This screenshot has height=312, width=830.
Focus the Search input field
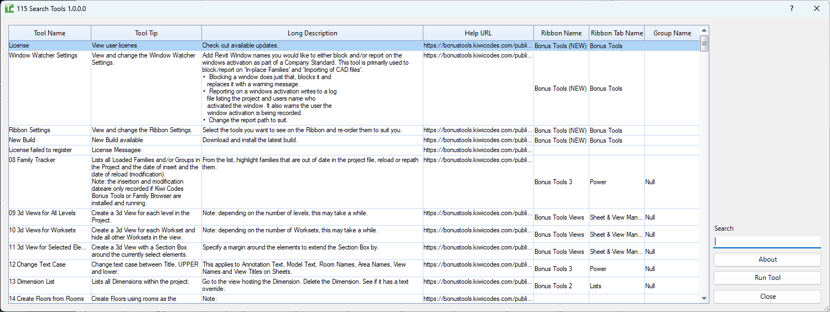coord(767,242)
